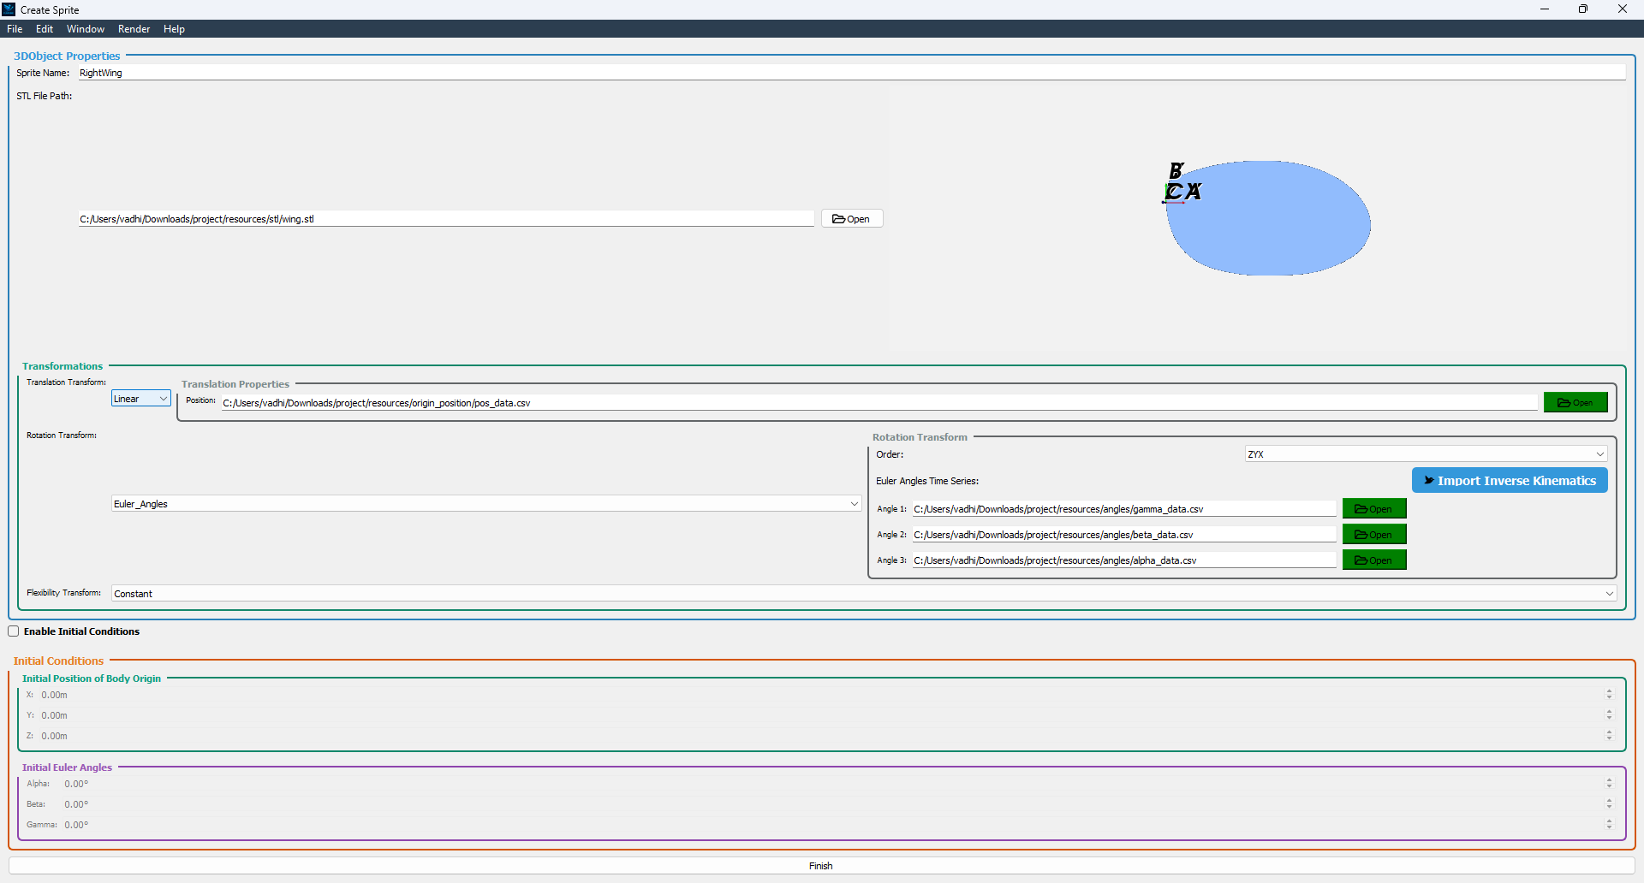This screenshot has width=1644, height=883.
Task: Click Import Inverse Kinematics button
Action: click(1510, 480)
